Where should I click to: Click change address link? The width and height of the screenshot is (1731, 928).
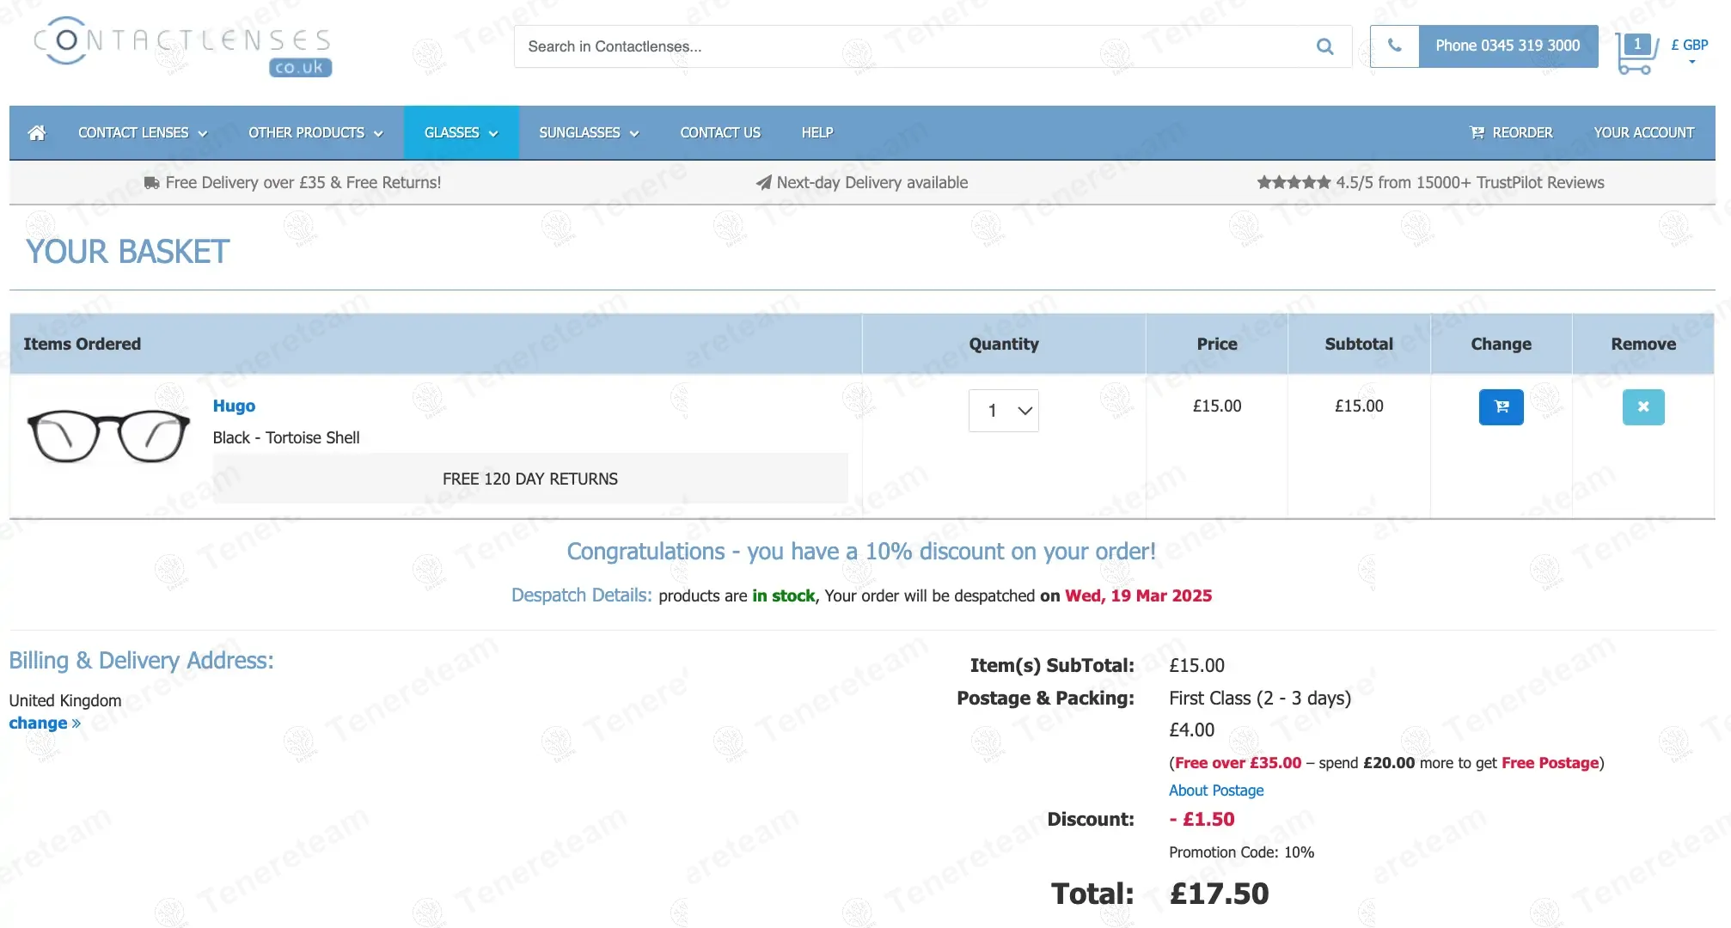click(x=45, y=723)
